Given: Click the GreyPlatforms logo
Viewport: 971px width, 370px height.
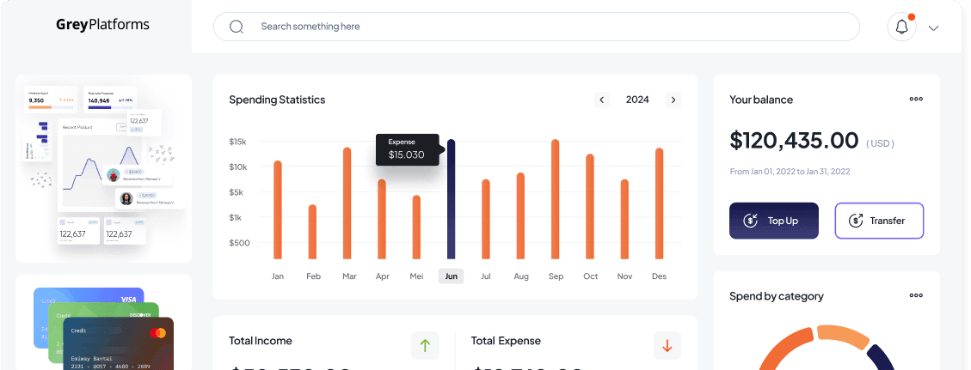Looking at the screenshot, I should 103,25.
